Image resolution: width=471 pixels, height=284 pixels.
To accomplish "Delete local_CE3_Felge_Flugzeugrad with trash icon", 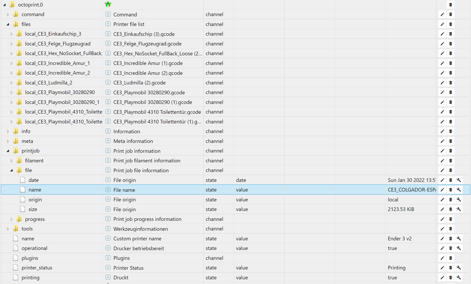I will tap(451, 44).
